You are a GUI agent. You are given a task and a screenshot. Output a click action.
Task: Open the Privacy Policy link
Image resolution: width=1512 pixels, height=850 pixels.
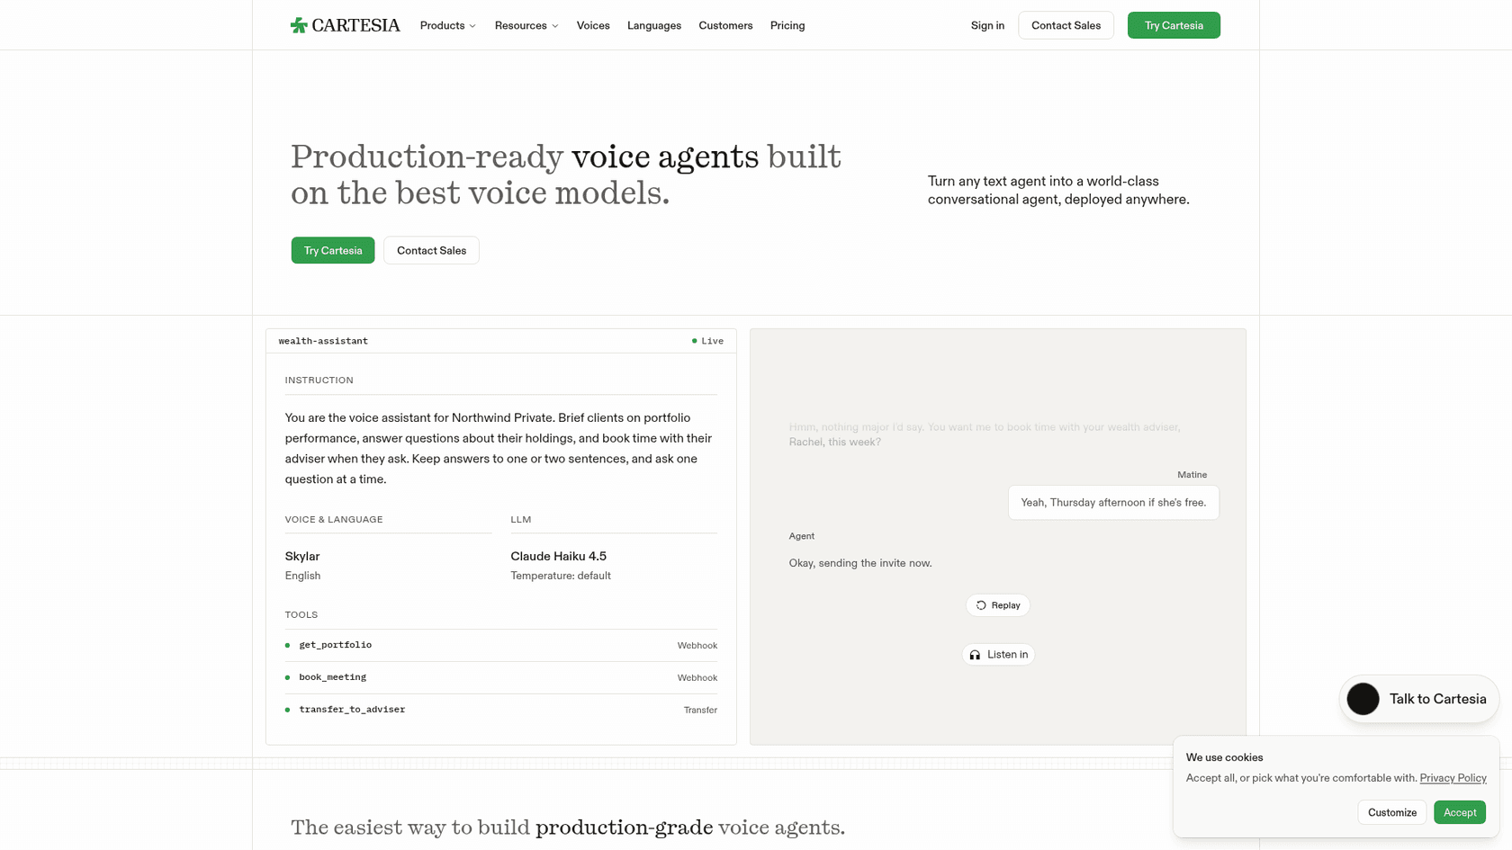coord(1453,778)
